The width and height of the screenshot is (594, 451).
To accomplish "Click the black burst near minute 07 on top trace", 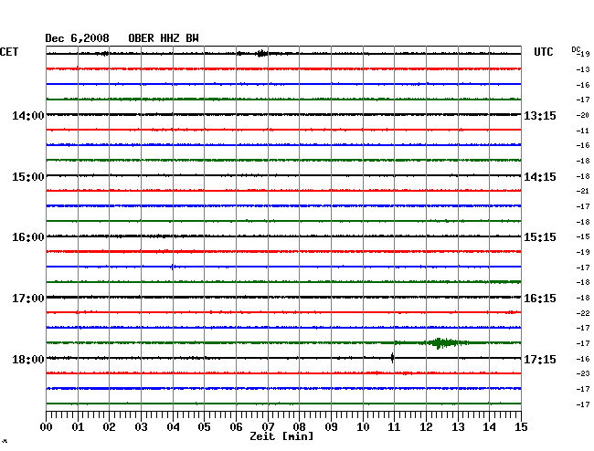I will 260,53.
